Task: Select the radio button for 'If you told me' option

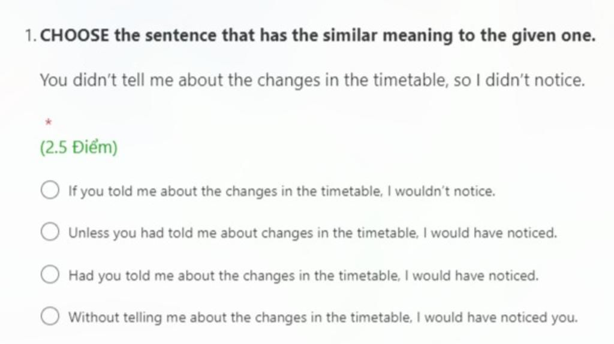Action: (50, 190)
